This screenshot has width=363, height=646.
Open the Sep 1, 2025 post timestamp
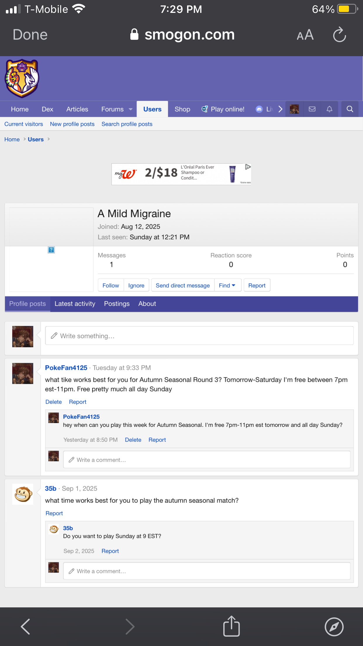point(79,489)
